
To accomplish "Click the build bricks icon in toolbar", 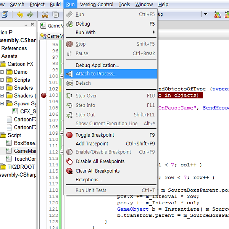I will 218,15.
